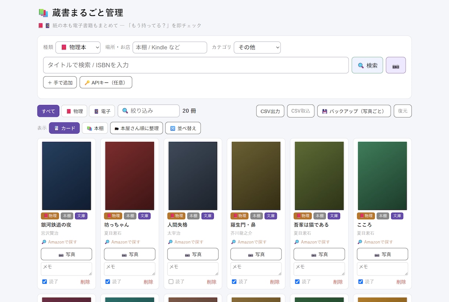
Task: Click the CSV出力 button
Action: click(270, 111)
